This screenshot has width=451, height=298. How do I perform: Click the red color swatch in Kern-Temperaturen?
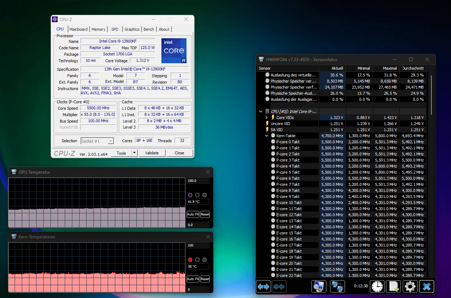click(x=190, y=260)
